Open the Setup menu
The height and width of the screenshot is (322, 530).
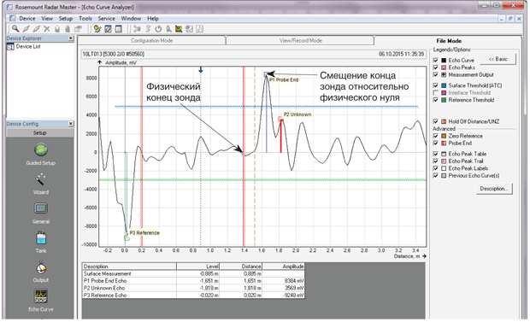66,19
